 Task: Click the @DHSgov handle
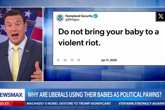[72, 20]
